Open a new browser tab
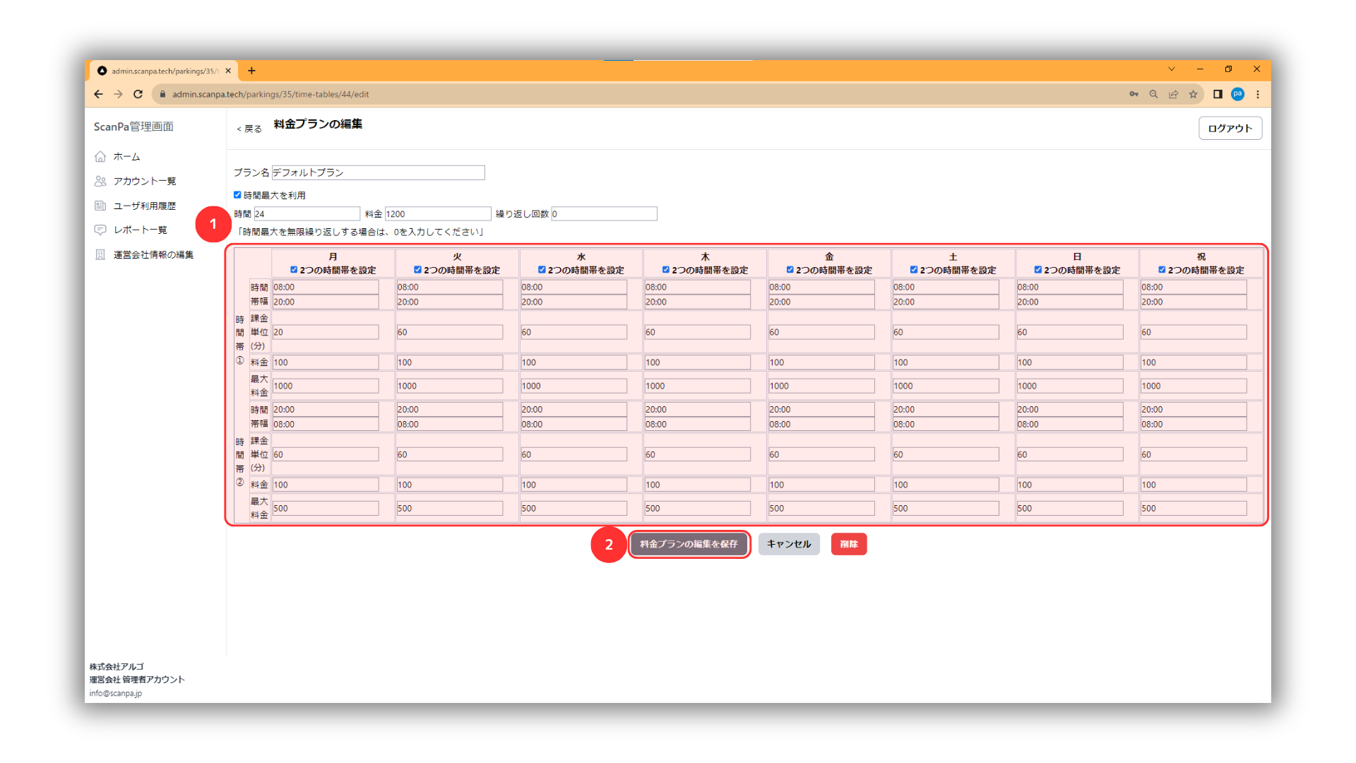This screenshot has height=763, width=1356. click(251, 71)
